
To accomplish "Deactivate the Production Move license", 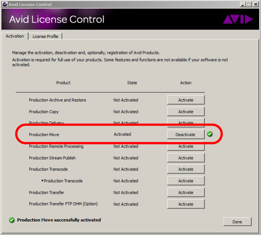I will point(186,135).
